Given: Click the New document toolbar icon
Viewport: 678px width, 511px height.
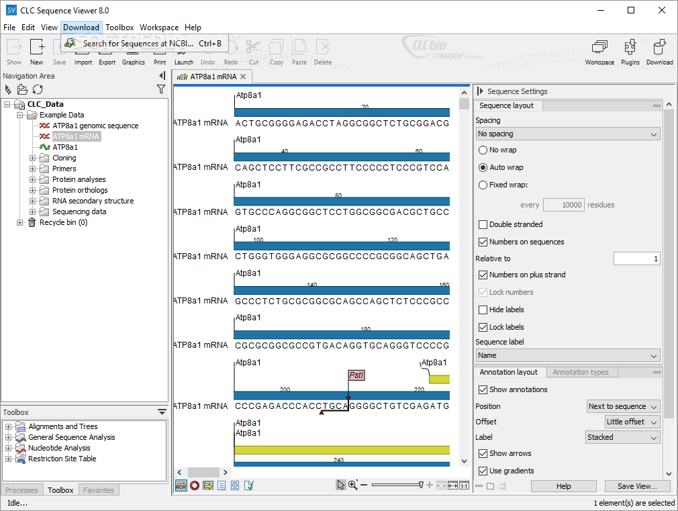Looking at the screenshot, I should click(x=37, y=52).
